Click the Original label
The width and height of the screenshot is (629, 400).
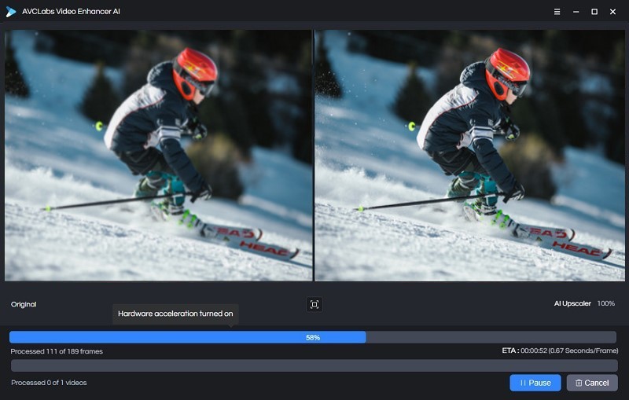click(24, 304)
